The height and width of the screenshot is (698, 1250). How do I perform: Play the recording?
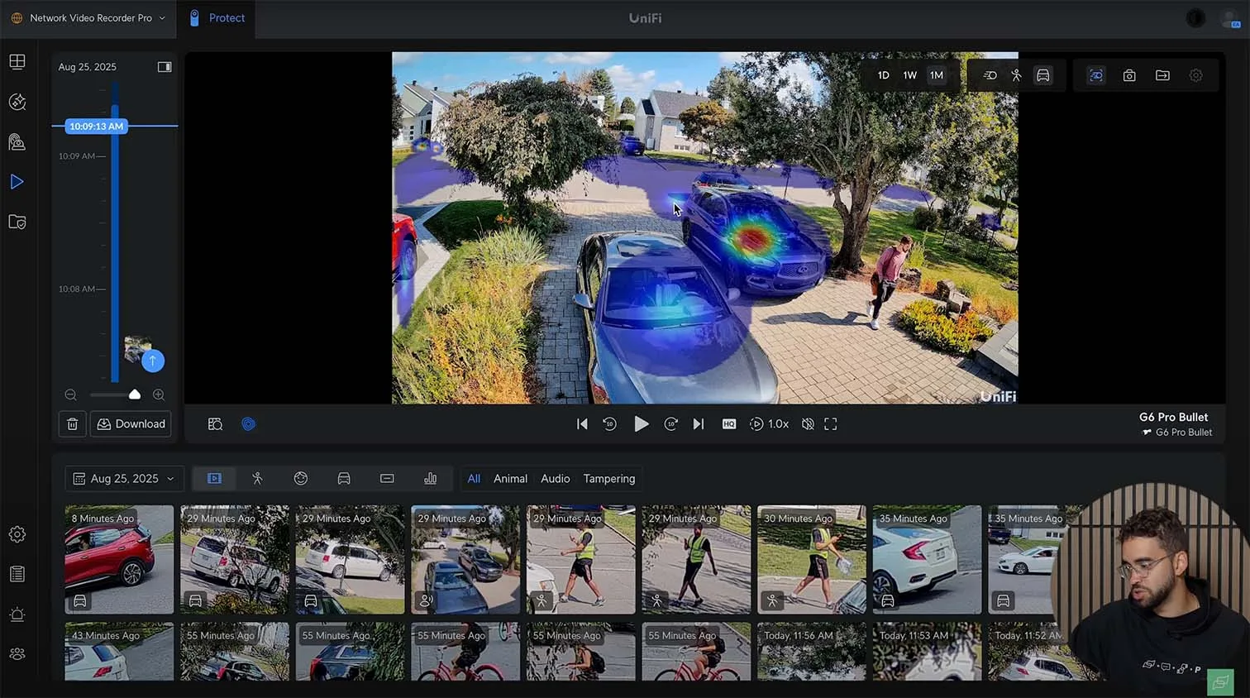641,424
